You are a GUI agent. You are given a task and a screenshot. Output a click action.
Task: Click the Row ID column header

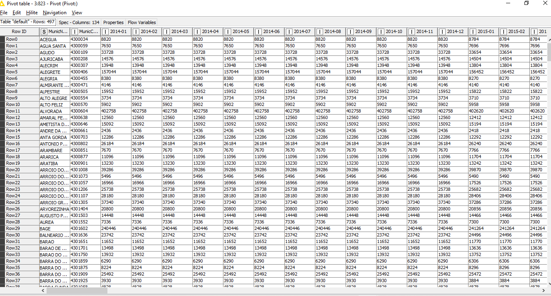click(x=19, y=31)
